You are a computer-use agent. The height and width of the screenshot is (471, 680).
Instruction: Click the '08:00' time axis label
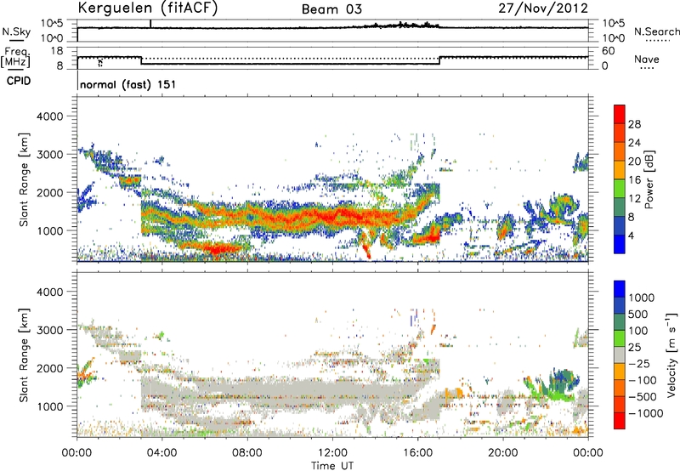click(x=247, y=453)
